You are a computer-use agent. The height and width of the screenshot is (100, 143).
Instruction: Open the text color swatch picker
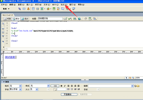[x=55, y=89]
